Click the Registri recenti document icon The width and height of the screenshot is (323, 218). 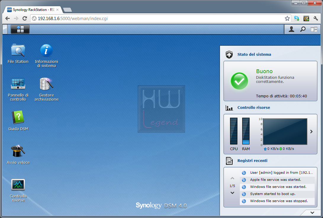pos(229,161)
